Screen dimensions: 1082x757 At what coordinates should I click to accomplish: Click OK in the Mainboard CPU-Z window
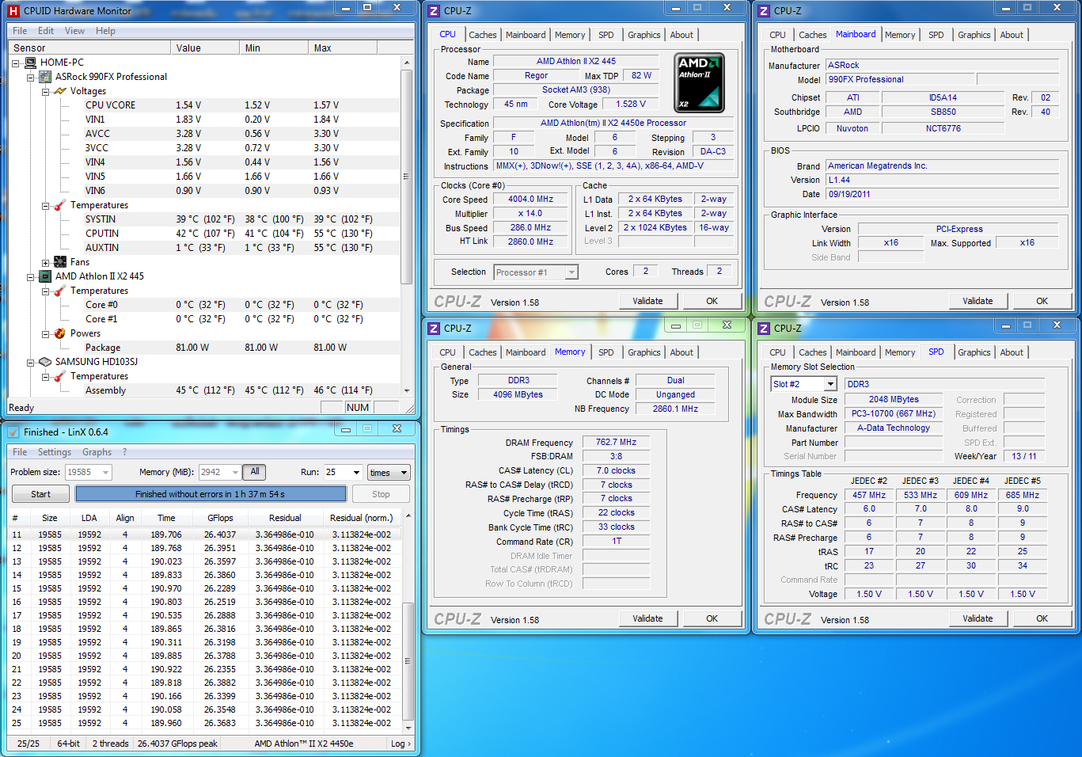click(1042, 301)
